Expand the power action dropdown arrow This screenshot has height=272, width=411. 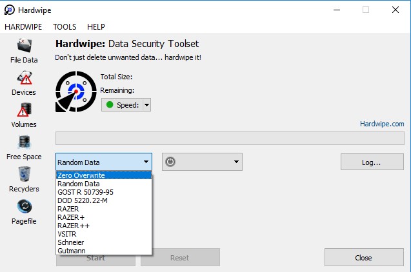[236, 162]
